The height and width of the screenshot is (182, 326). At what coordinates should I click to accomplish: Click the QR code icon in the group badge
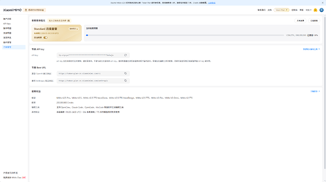coord(69,21)
